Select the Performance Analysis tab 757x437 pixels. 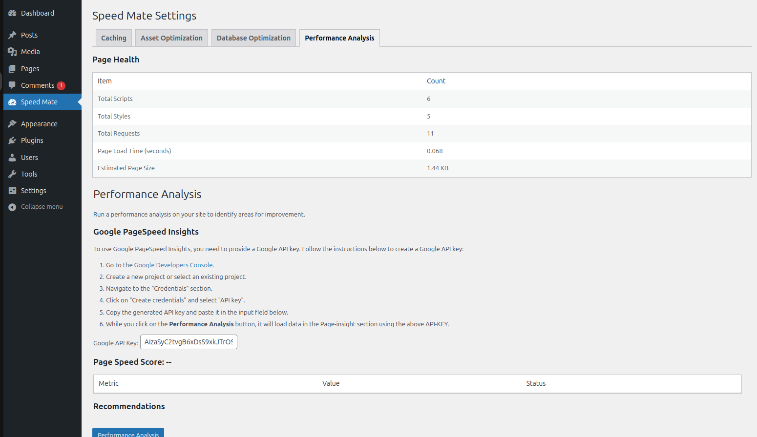pyautogui.click(x=339, y=38)
